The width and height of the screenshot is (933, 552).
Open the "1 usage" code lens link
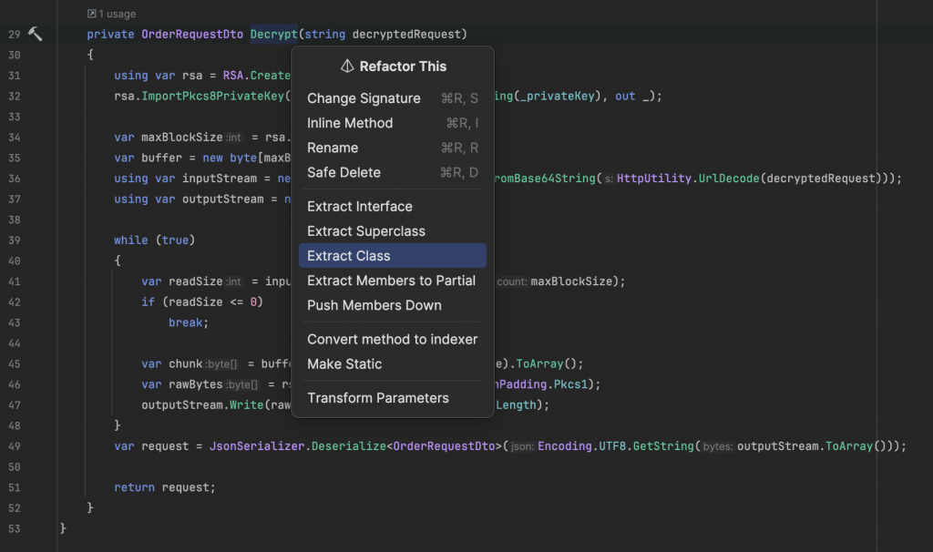click(117, 15)
